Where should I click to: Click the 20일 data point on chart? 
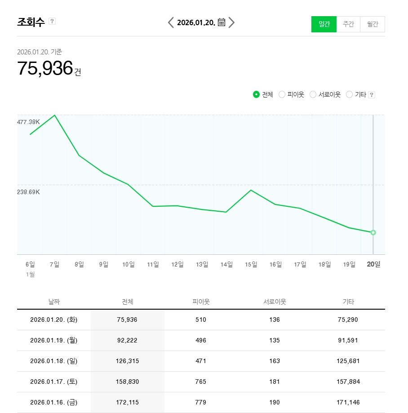point(373,232)
